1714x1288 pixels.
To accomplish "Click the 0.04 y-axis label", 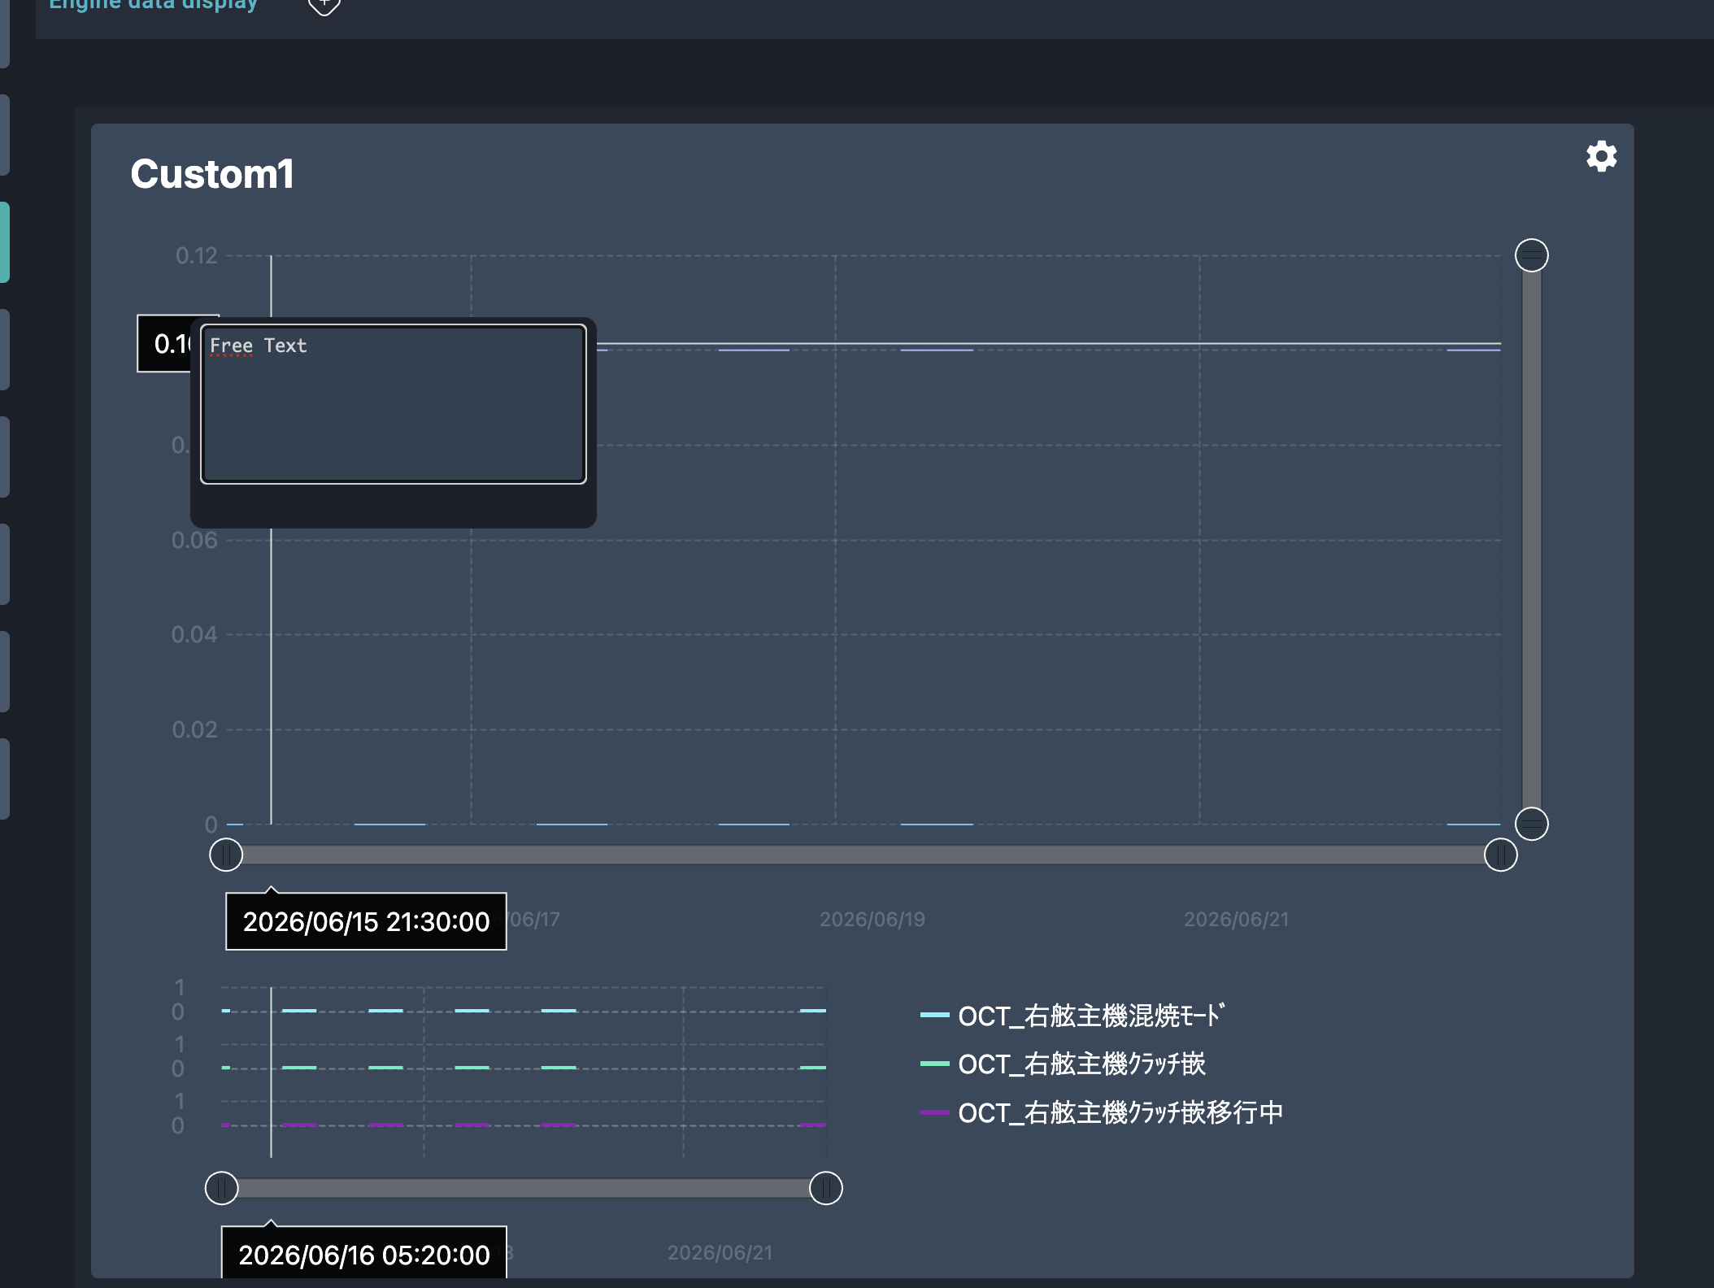I will click(x=194, y=634).
